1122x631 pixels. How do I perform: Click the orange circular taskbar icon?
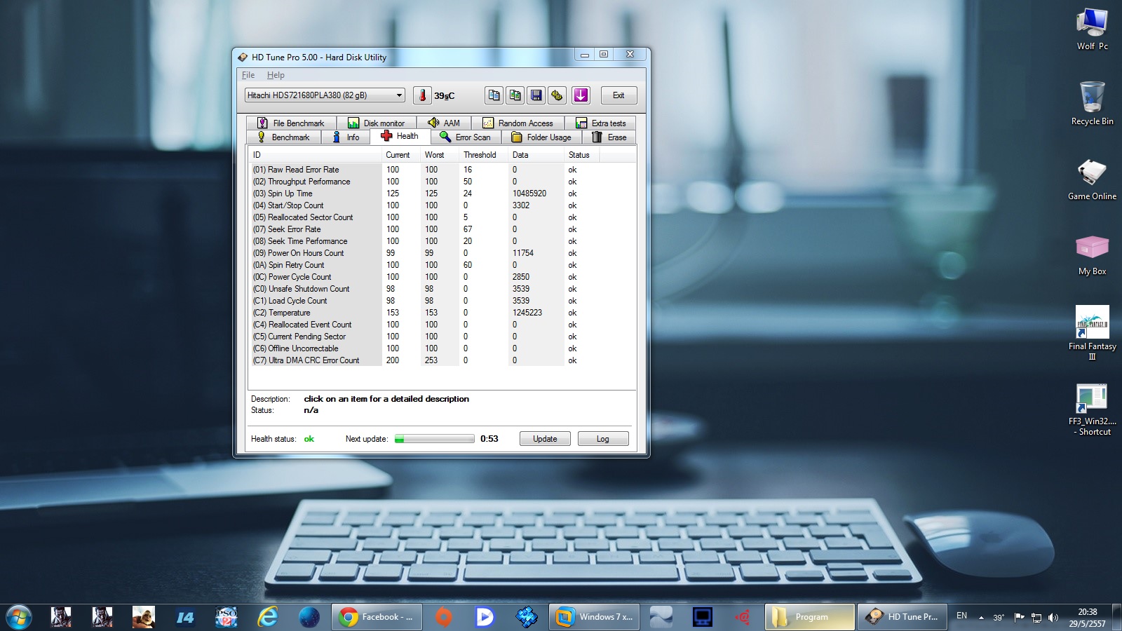[443, 617]
